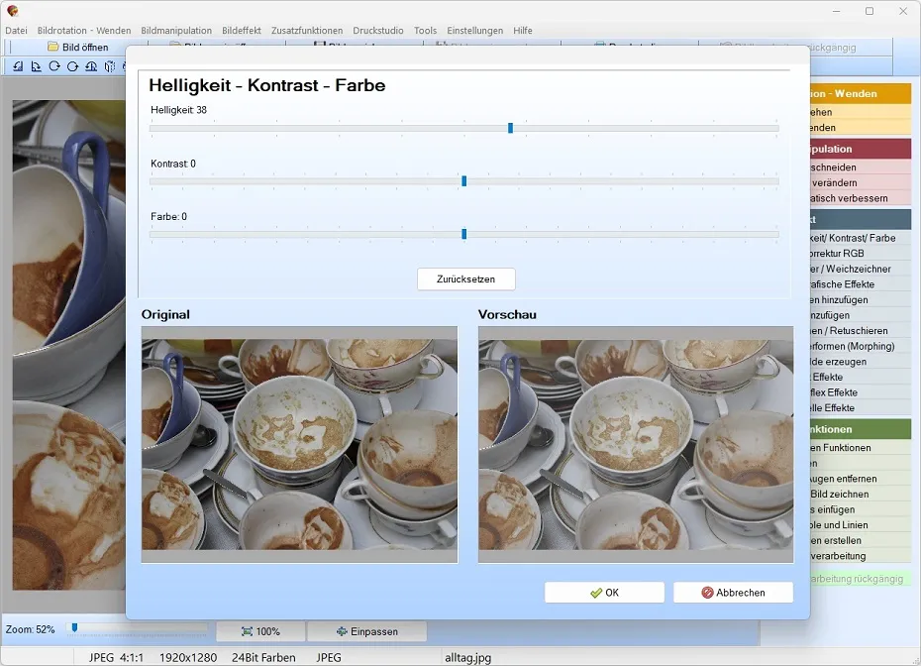Image resolution: width=921 pixels, height=666 pixels.
Task: Click the mirror image icon in rotation toolbar
Action: tap(109, 66)
